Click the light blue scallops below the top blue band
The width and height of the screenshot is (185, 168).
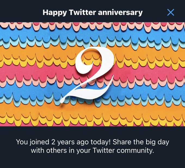click(x=35, y=43)
